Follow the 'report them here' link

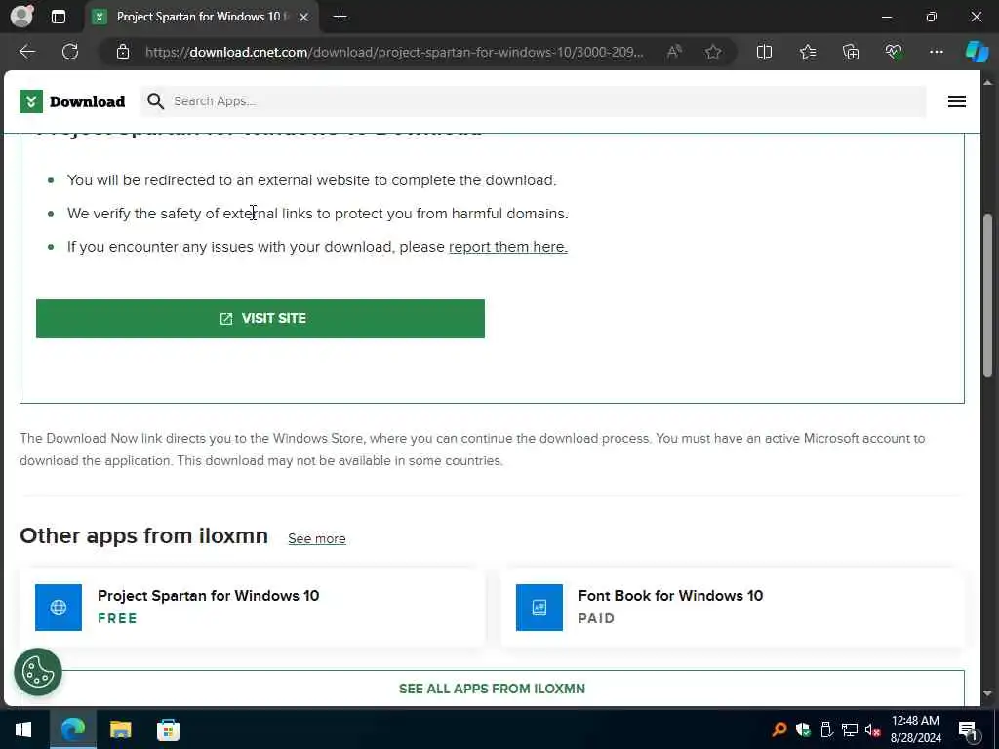pyautogui.click(x=507, y=247)
